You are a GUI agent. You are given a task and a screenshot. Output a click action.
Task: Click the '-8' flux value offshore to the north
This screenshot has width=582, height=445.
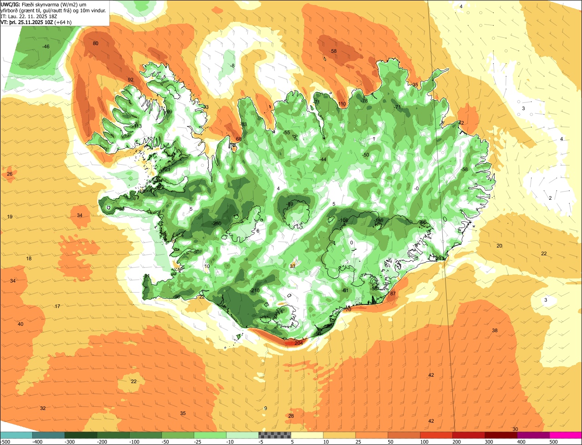pos(232,66)
